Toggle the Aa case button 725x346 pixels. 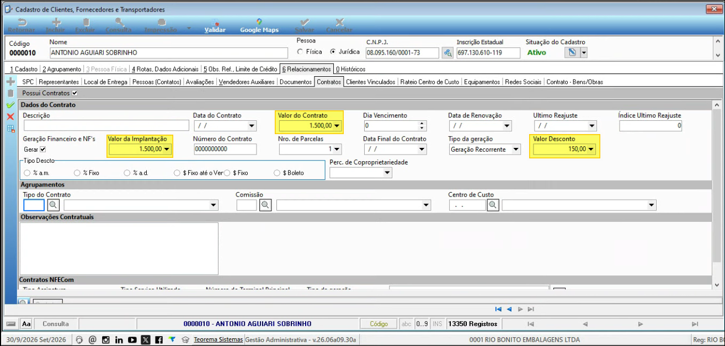(x=26, y=324)
